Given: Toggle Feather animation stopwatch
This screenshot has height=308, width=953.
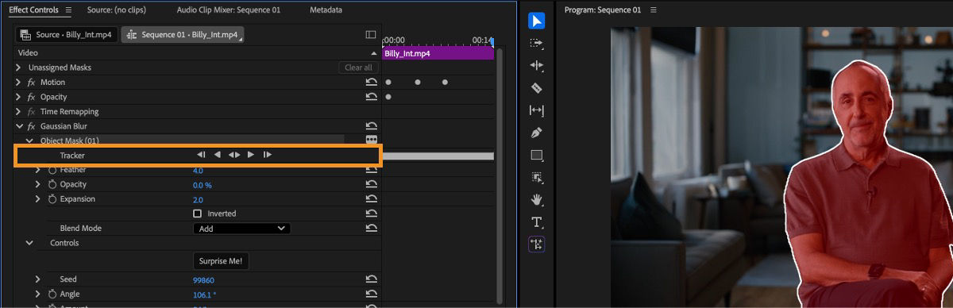Looking at the screenshot, I should [x=52, y=170].
